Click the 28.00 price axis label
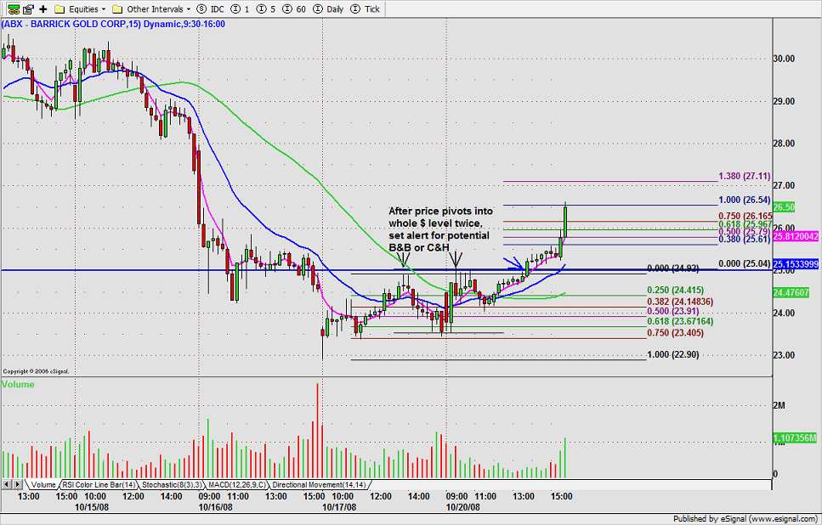Viewport: 822px width, 525px height. pyautogui.click(x=785, y=144)
